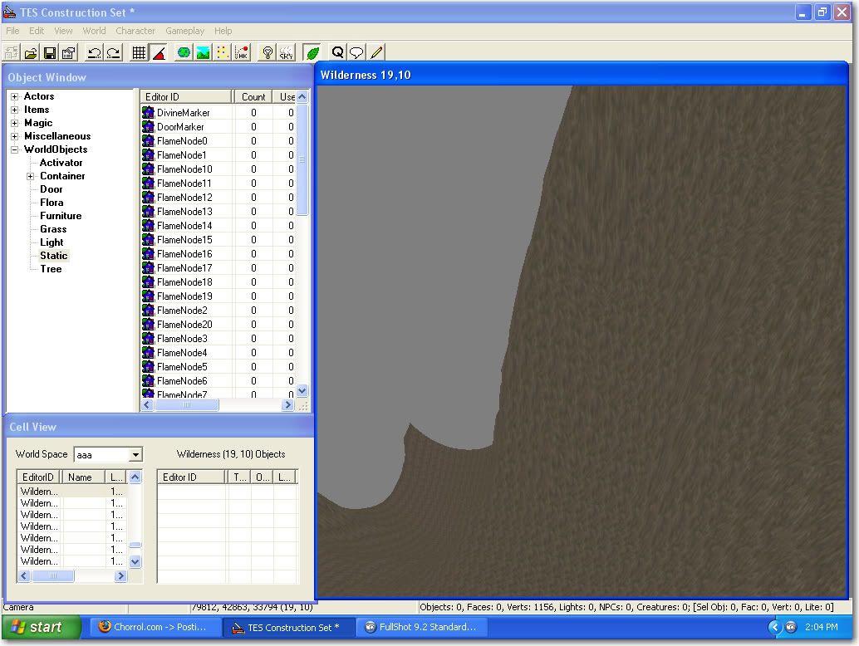Open the Help menu
Viewport: 859px width, 646px height.
[x=223, y=31]
